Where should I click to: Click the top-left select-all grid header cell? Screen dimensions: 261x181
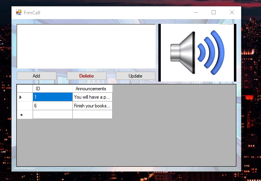pyautogui.click(x=25, y=89)
